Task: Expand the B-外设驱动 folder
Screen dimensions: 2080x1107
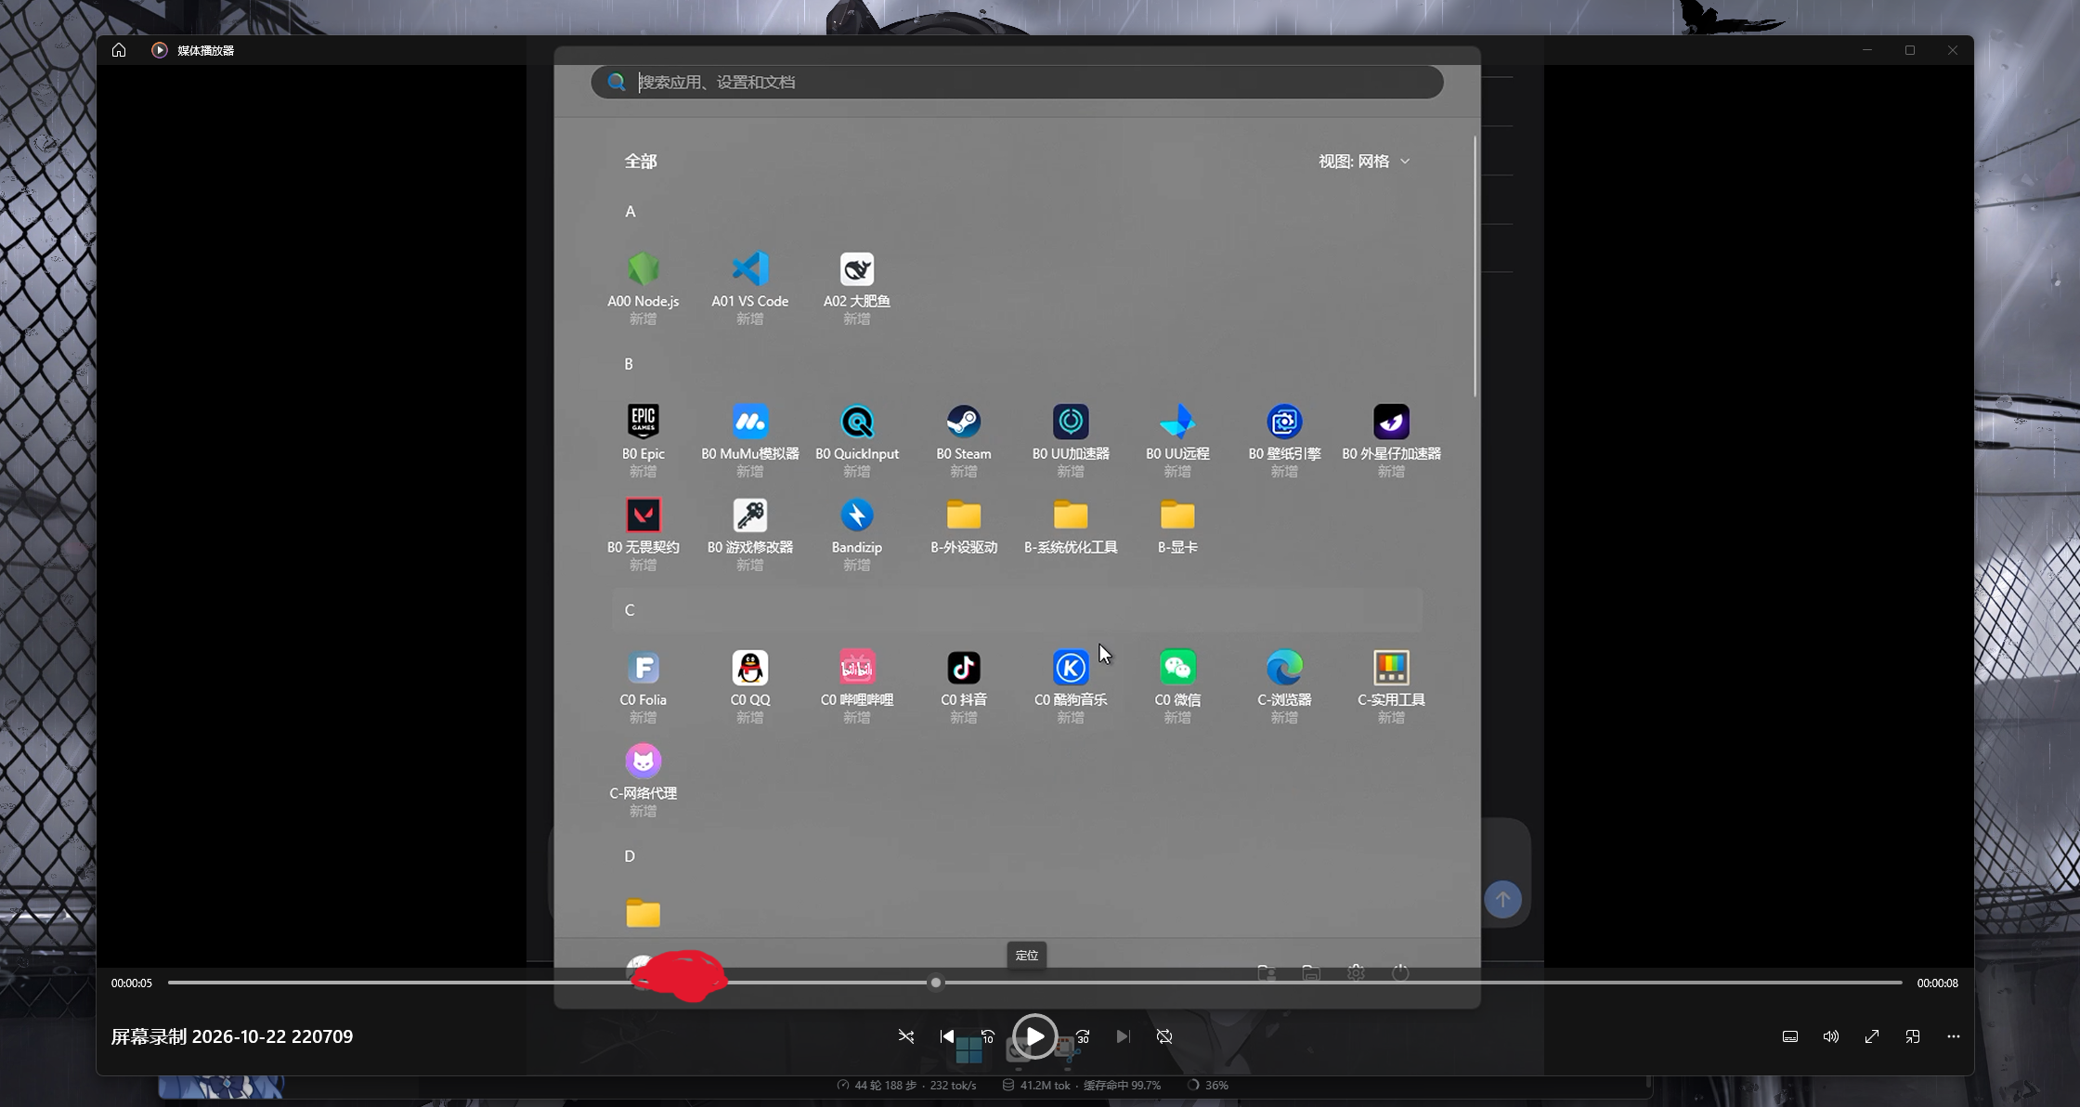Action: click(964, 515)
